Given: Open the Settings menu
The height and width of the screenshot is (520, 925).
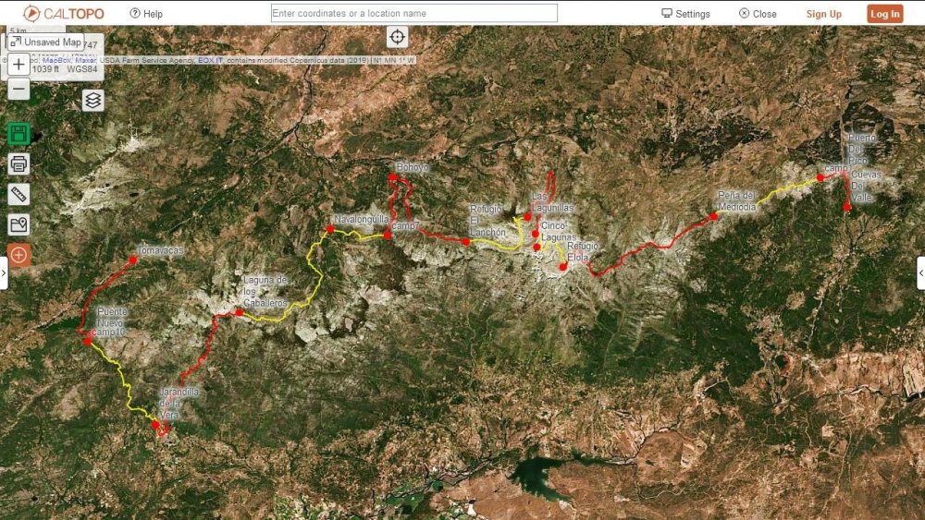Looking at the screenshot, I should (685, 14).
